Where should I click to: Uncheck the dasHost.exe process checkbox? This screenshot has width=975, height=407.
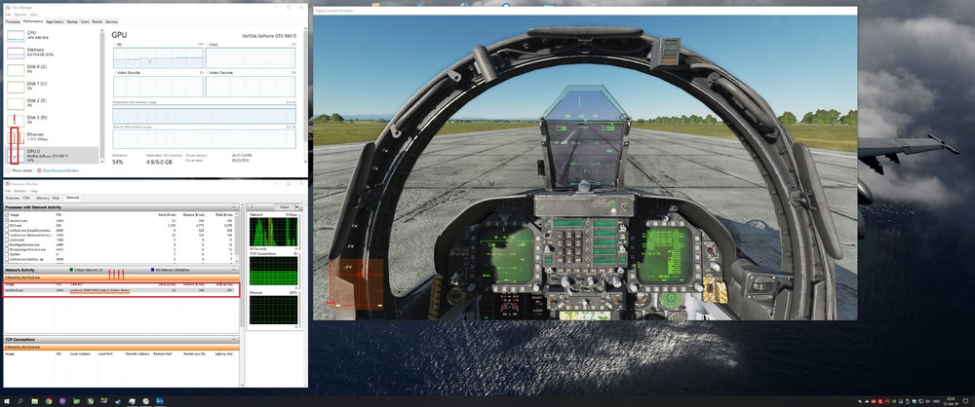[x=7, y=220]
